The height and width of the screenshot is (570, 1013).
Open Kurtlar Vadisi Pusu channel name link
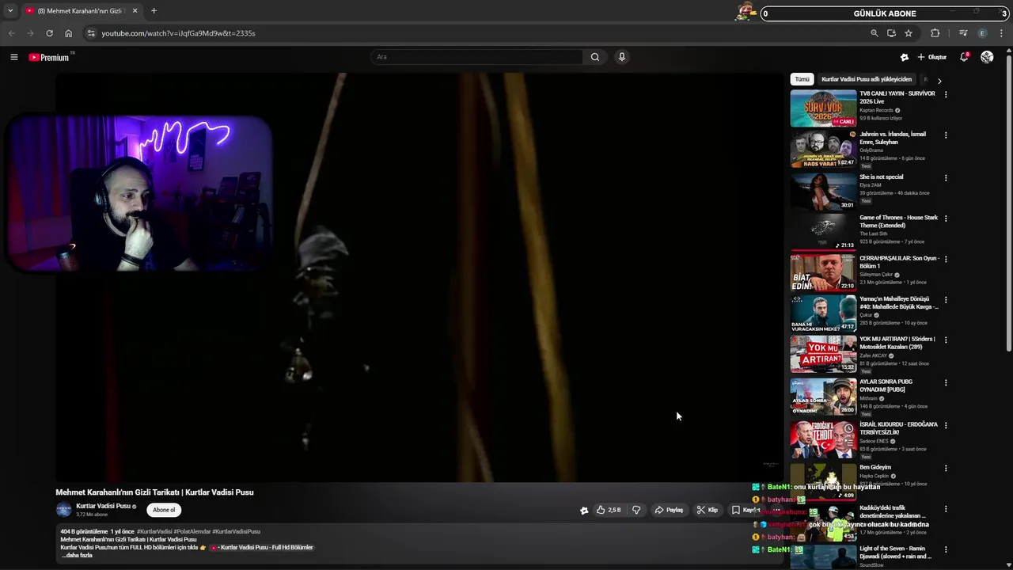(x=104, y=506)
